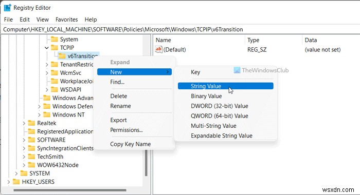This screenshot has height=195, width=360.
Task: Click the Realtek folder icon
Action: coord(31,123)
